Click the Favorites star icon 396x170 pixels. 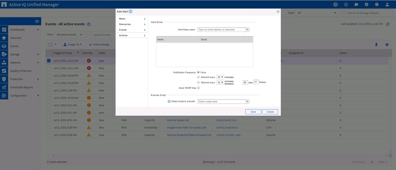(4, 38)
